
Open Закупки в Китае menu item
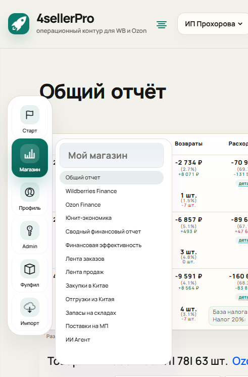pyautogui.click(x=112, y=286)
